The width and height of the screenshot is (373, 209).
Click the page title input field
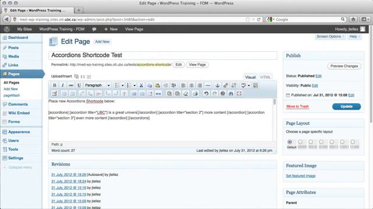(163, 55)
